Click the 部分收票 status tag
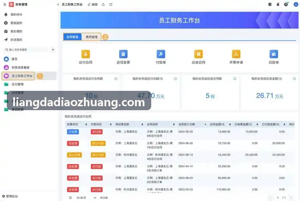Viewport: 300px width, 201px height. point(74,155)
